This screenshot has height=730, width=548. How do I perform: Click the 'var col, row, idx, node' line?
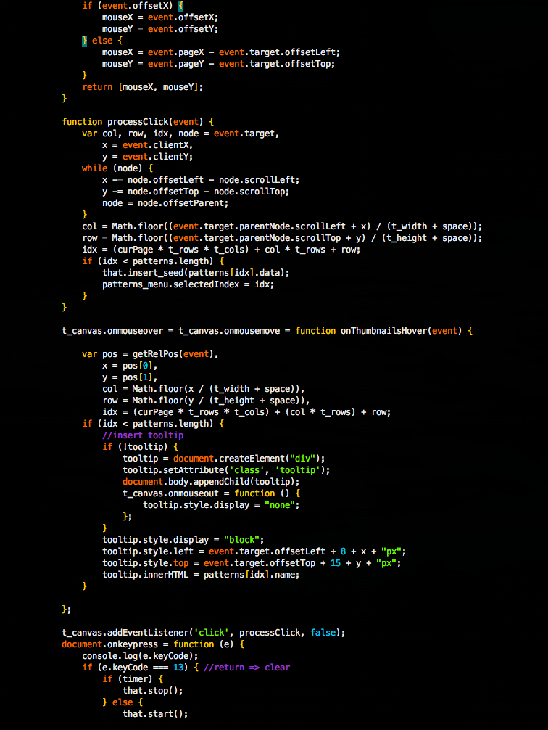(x=180, y=134)
